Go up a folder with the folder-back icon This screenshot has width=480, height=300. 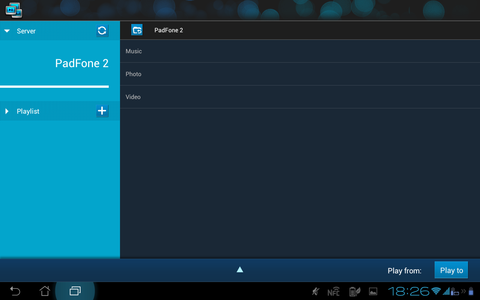137,30
